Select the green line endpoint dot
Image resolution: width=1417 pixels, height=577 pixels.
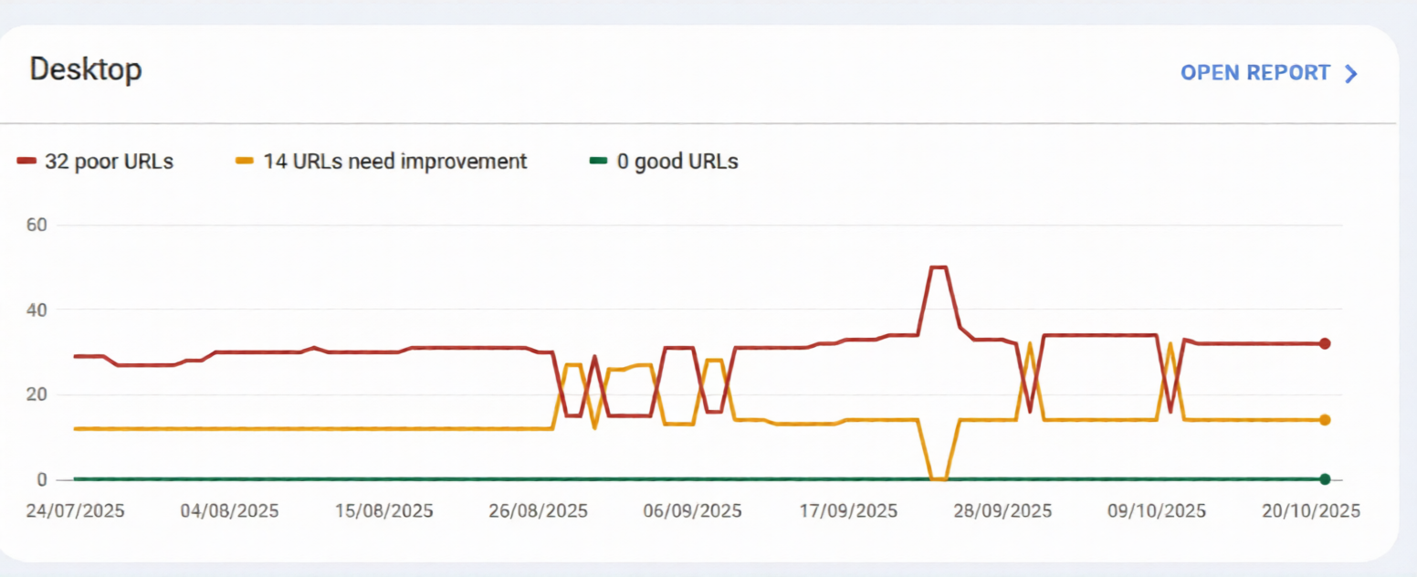1325,477
